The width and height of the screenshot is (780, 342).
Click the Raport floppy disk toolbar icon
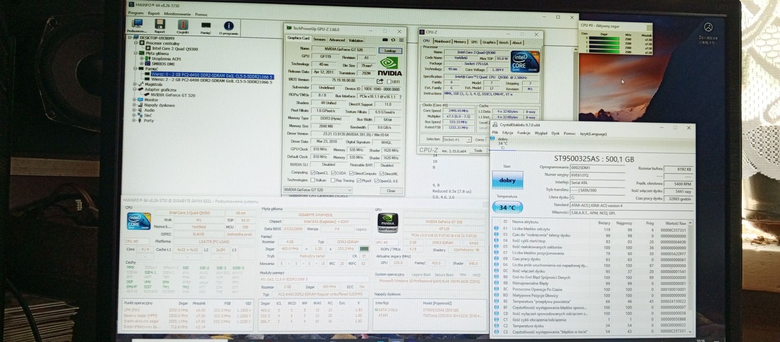[160, 25]
